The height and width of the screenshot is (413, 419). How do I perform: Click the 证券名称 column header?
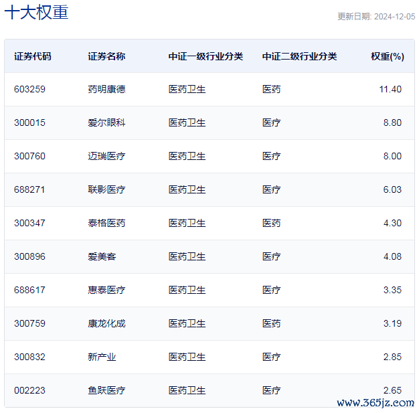coord(106,56)
